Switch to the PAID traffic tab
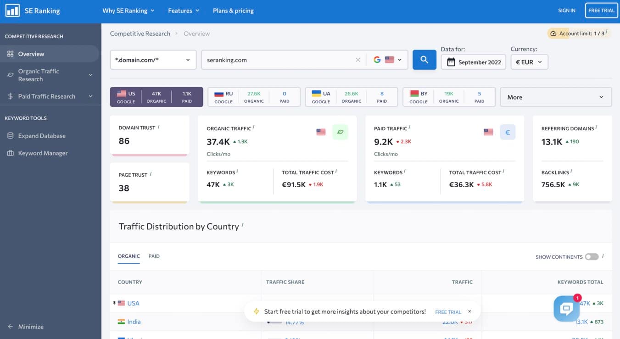The height and width of the screenshot is (339, 620). point(154,256)
